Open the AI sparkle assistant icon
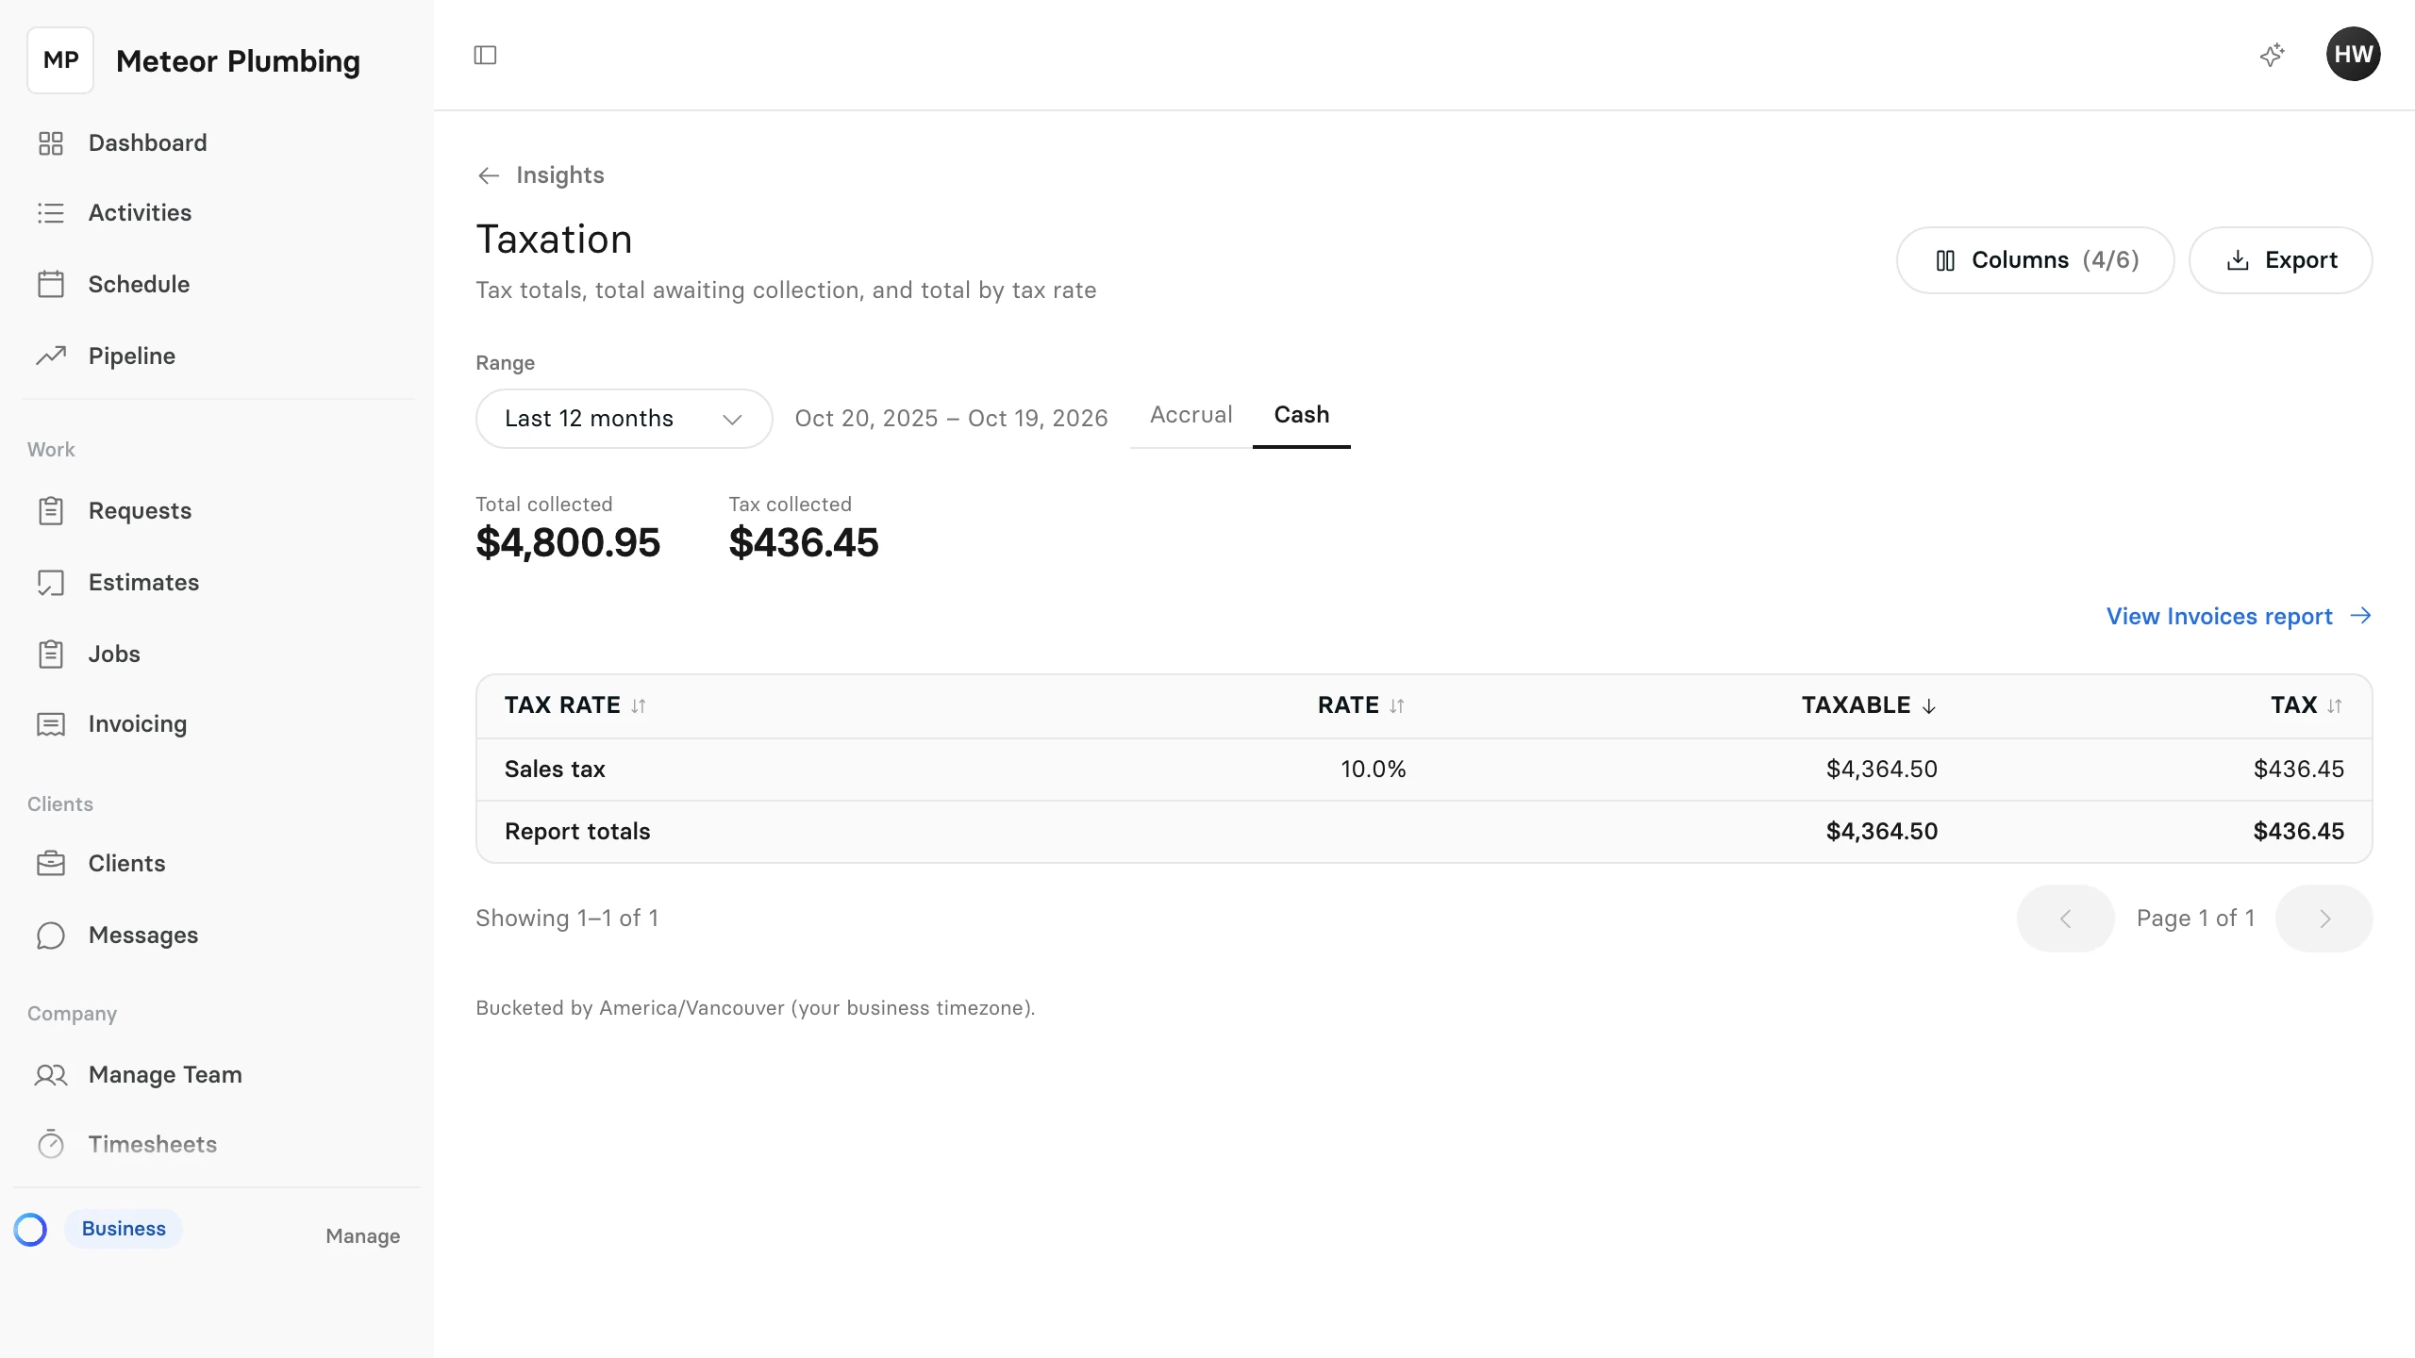Viewport: 2415px width, 1358px height. (2273, 55)
